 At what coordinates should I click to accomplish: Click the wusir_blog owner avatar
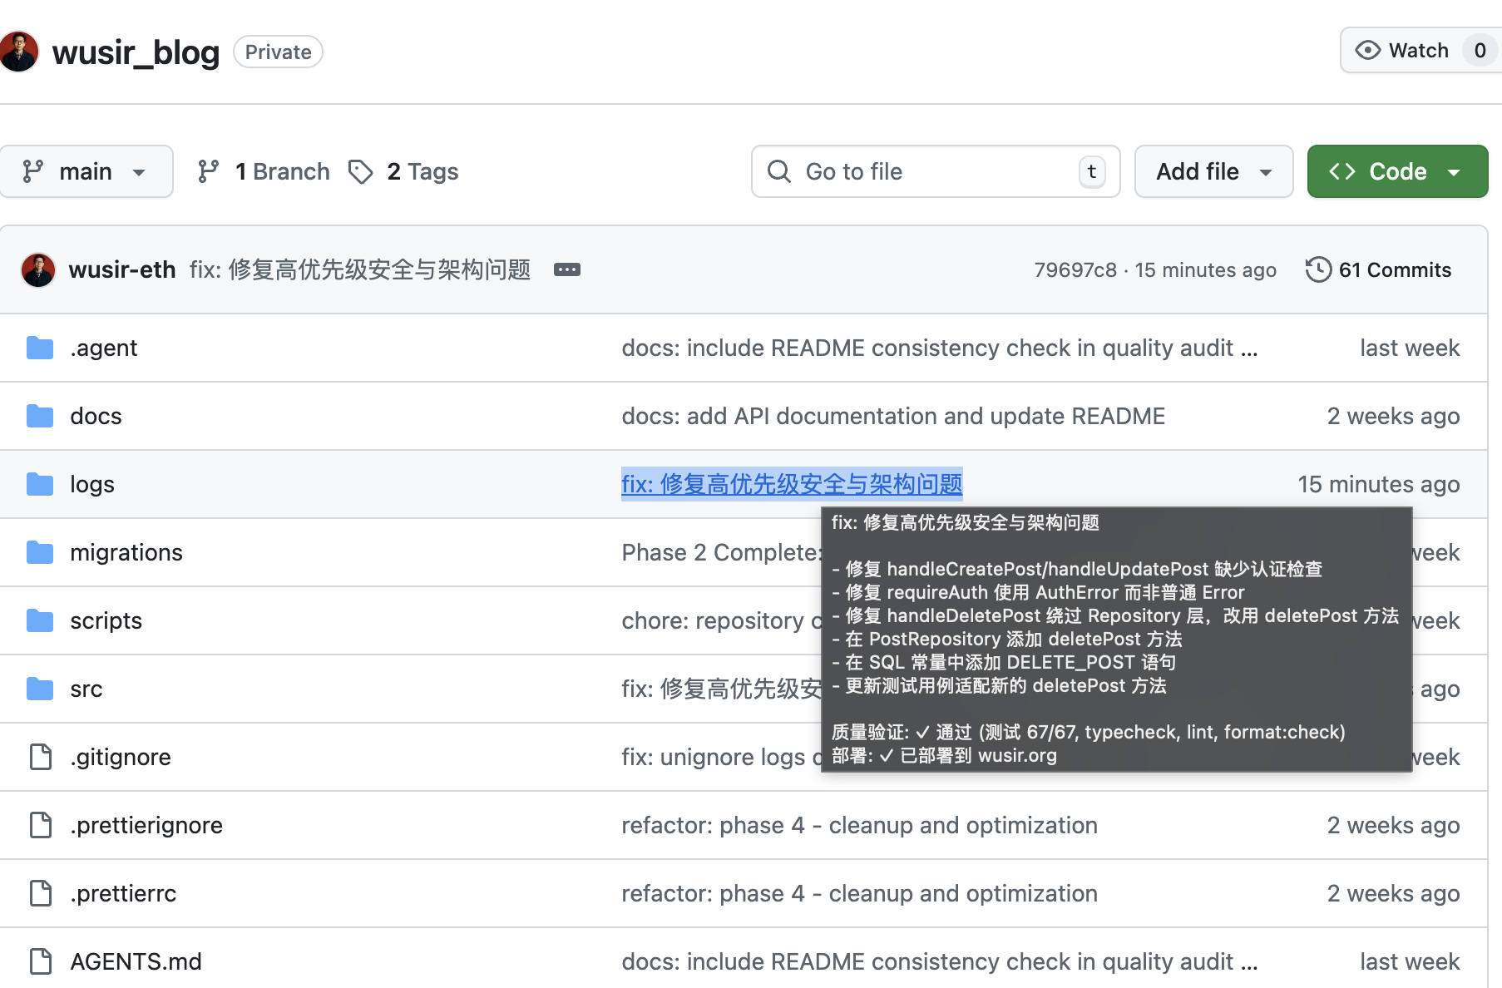pos(18,52)
